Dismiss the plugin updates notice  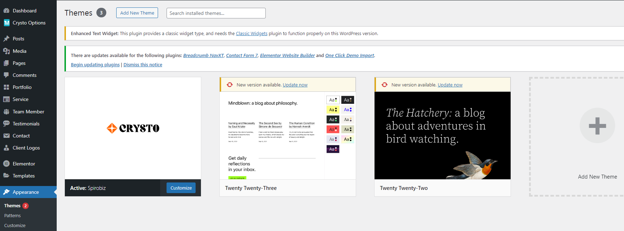143,65
